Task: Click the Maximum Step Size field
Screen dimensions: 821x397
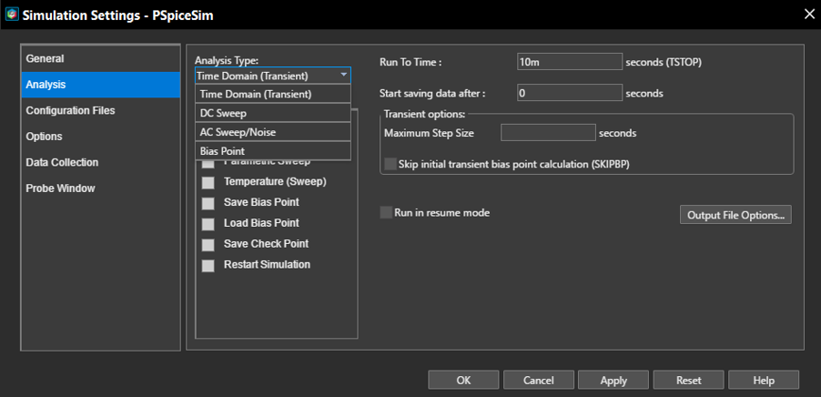Action: (548, 133)
